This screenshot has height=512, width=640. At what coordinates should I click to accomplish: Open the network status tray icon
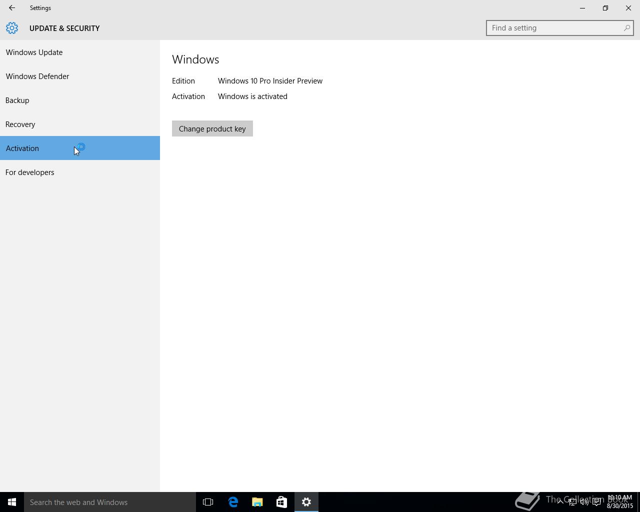pyautogui.click(x=572, y=502)
